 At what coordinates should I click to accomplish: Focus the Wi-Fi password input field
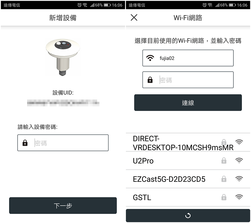[x=188, y=80]
